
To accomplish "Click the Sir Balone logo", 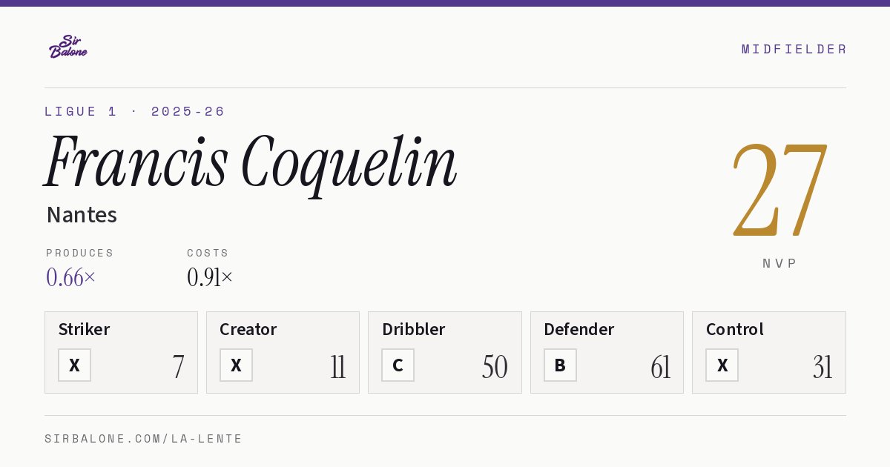I will [68, 47].
